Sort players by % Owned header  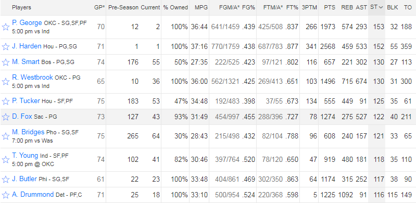click(x=175, y=7)
